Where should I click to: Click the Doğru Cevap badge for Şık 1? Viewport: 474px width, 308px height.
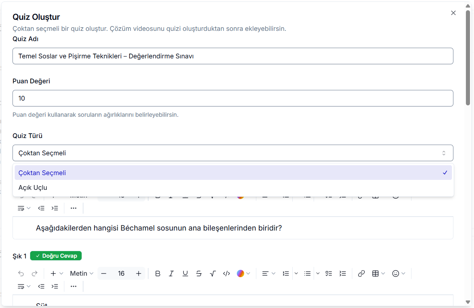(56, 256)
